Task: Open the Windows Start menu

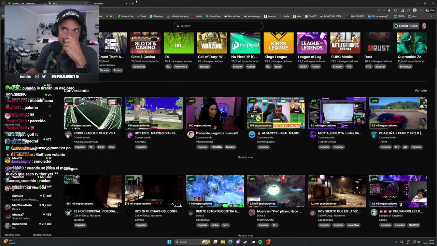Action: click(169, 242)
